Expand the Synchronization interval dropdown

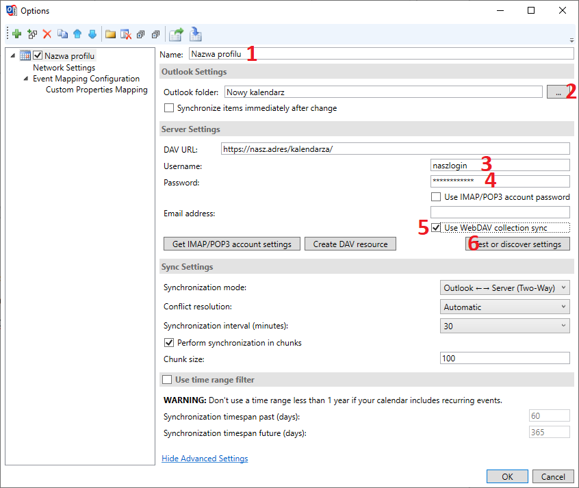[504, 326]
